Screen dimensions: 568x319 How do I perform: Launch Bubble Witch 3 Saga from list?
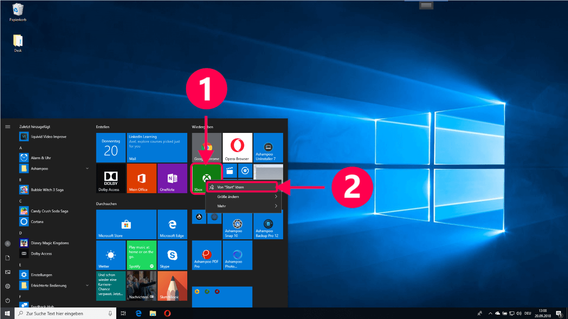pos(55,190)
